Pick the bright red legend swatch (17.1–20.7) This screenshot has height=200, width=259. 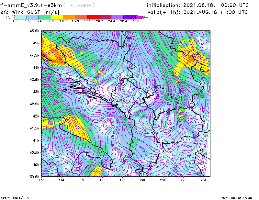(93, 17)
